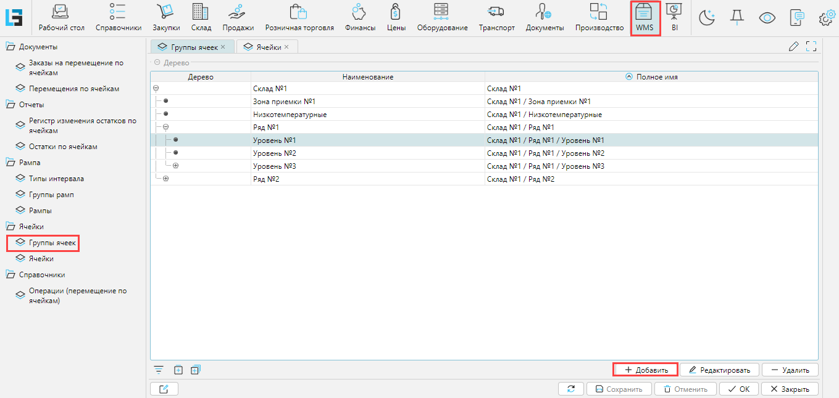The image size is (839, 398).
Task: Open the Транспорт truck module
Action: click(x=496, y=17)
